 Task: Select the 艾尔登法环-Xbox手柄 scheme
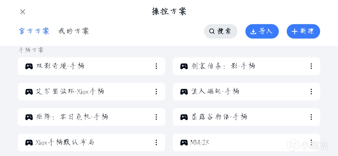pyautogui.click(x=91, y=92)
